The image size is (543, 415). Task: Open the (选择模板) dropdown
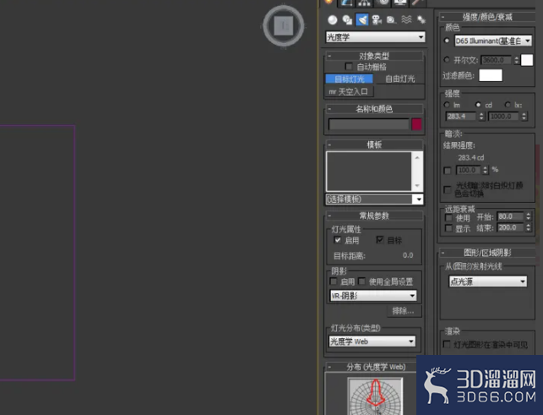[374, 199]
